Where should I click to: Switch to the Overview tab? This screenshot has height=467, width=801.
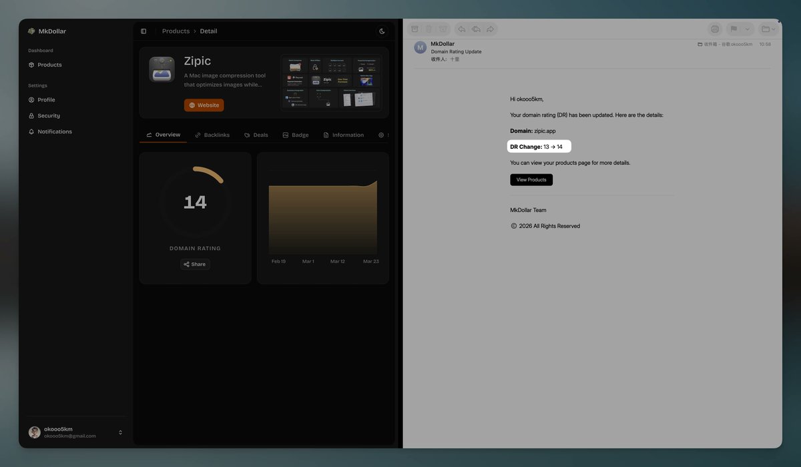pyautogui.click(x=164, y=135)
